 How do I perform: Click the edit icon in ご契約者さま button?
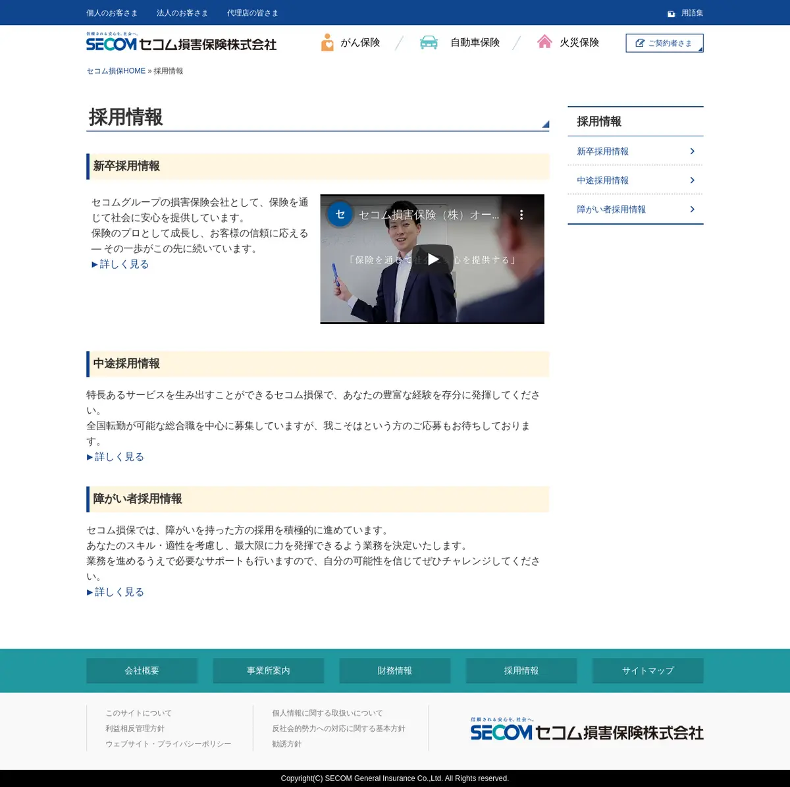640,43
